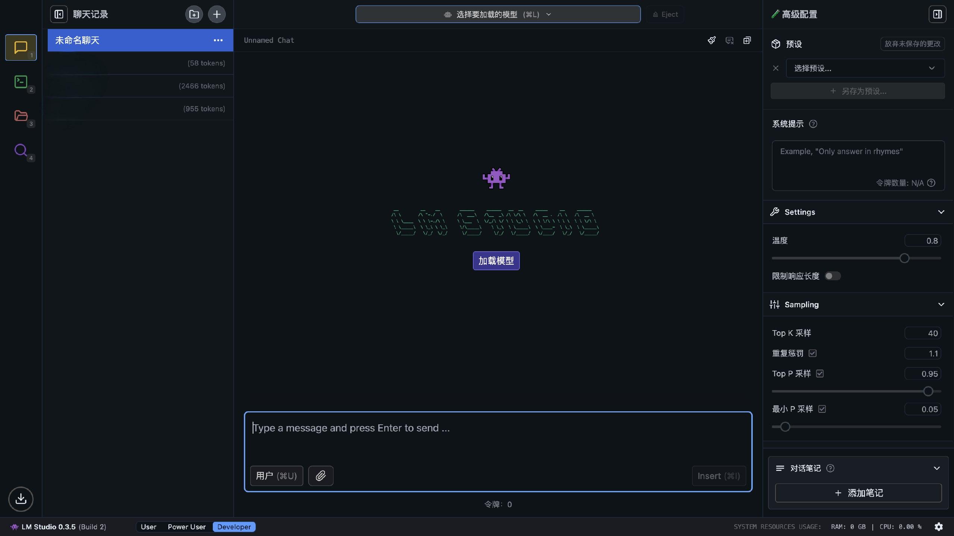Viewport: 954px width, 536px height.
Task: Toggle the 限制响应长度 switch
Action: [832, 276]
